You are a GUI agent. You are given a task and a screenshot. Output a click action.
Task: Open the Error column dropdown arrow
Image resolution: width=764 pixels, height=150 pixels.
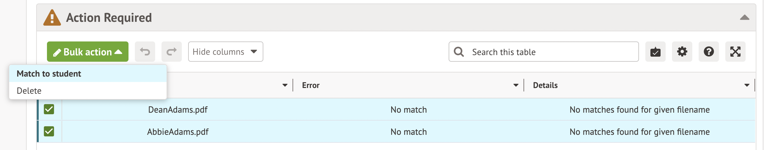coord(516,85)
